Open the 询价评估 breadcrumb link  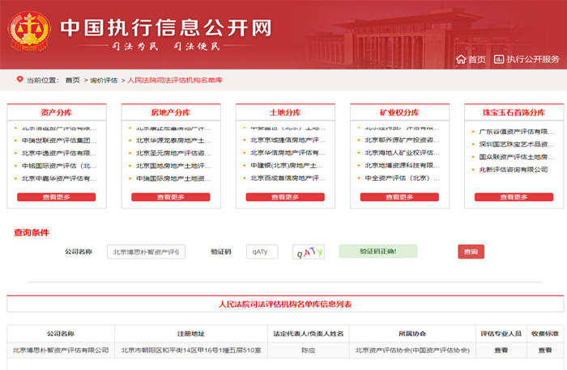104,80
